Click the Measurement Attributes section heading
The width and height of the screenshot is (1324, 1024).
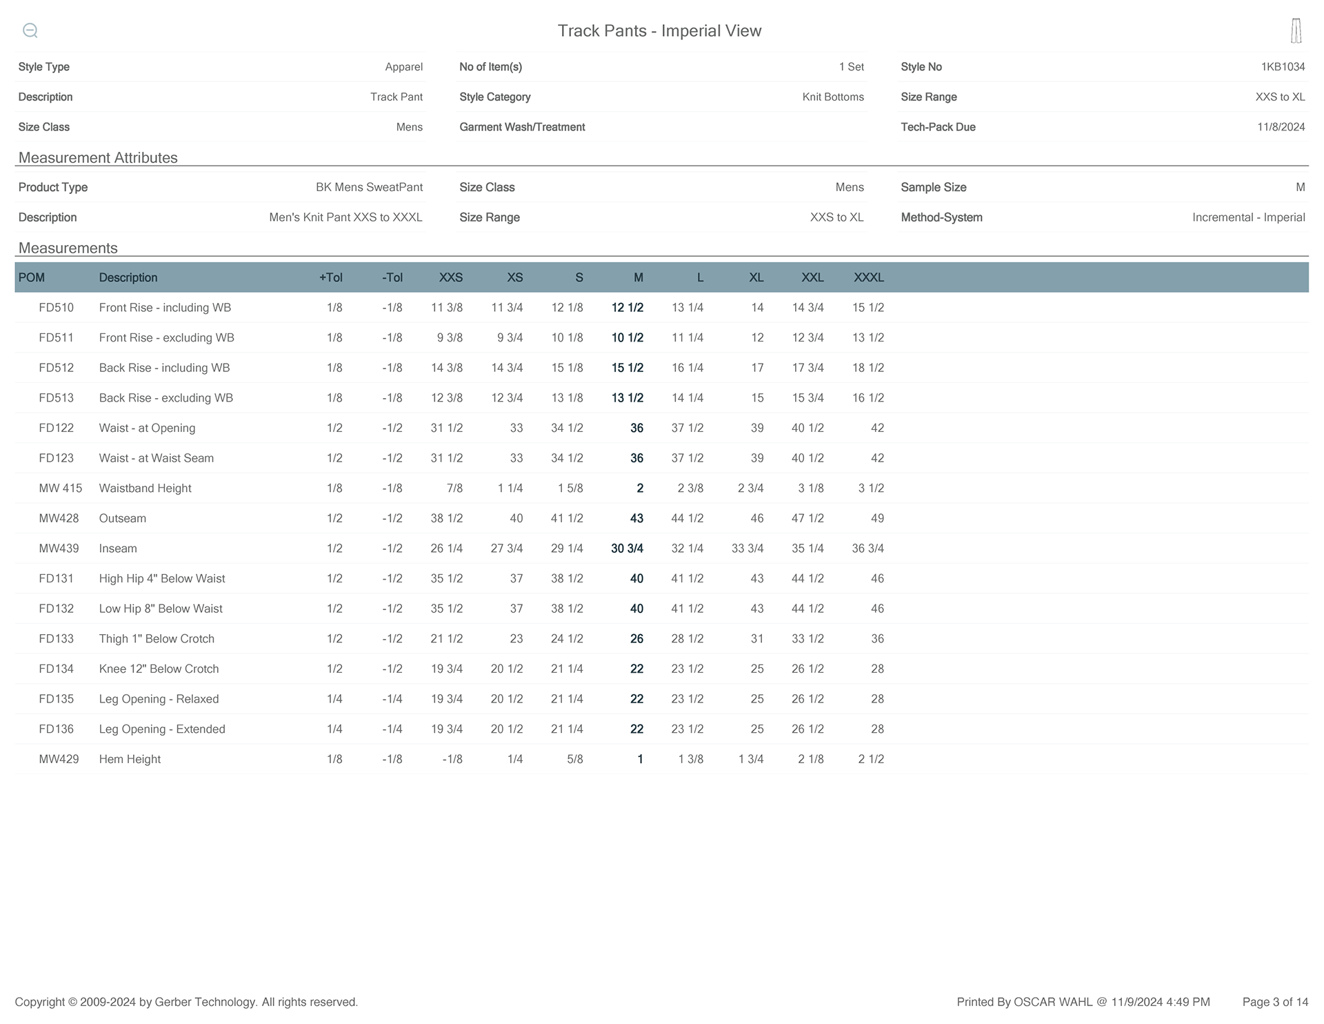tap(98, 158)
